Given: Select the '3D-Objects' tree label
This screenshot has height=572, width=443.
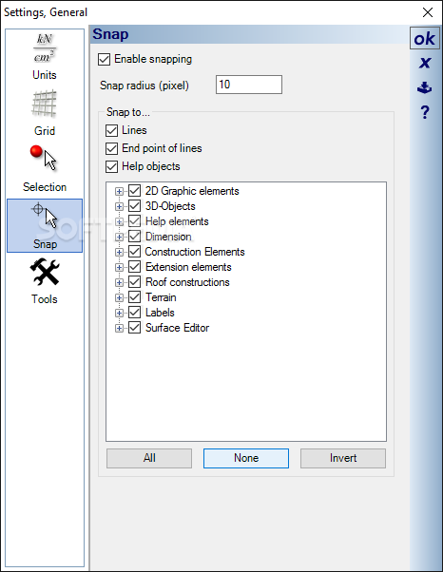Looking at the screenshot, I should [x=170, y=206].
